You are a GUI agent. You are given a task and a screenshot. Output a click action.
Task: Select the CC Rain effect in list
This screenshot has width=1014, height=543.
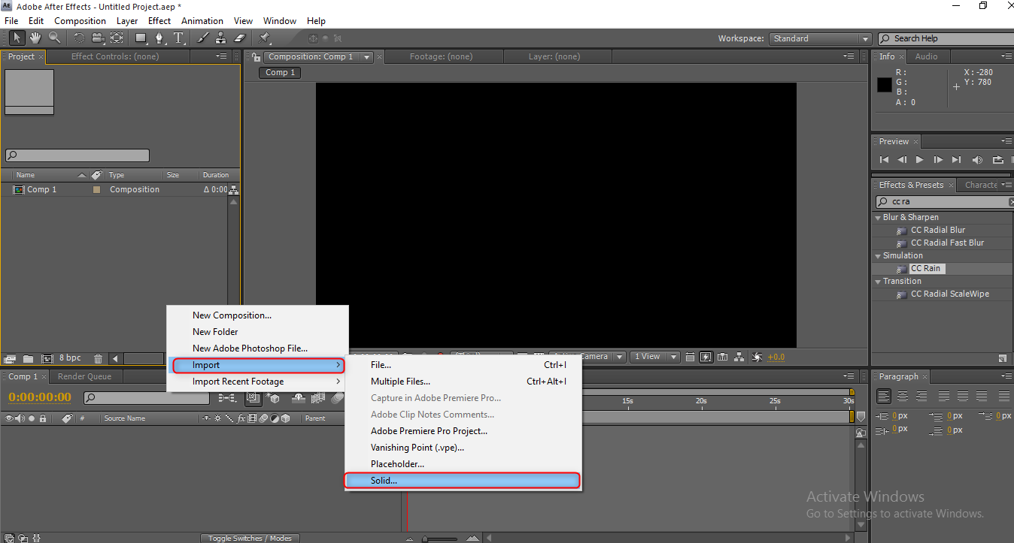925,269
